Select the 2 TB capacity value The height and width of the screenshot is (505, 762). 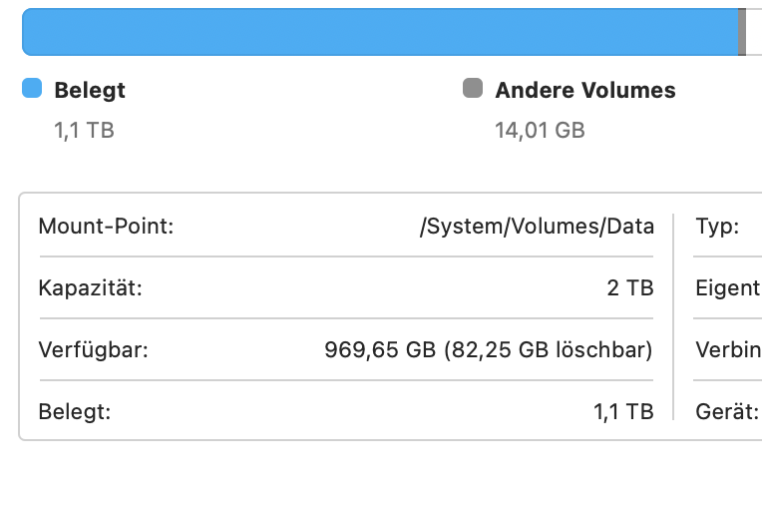coord(630,288)
